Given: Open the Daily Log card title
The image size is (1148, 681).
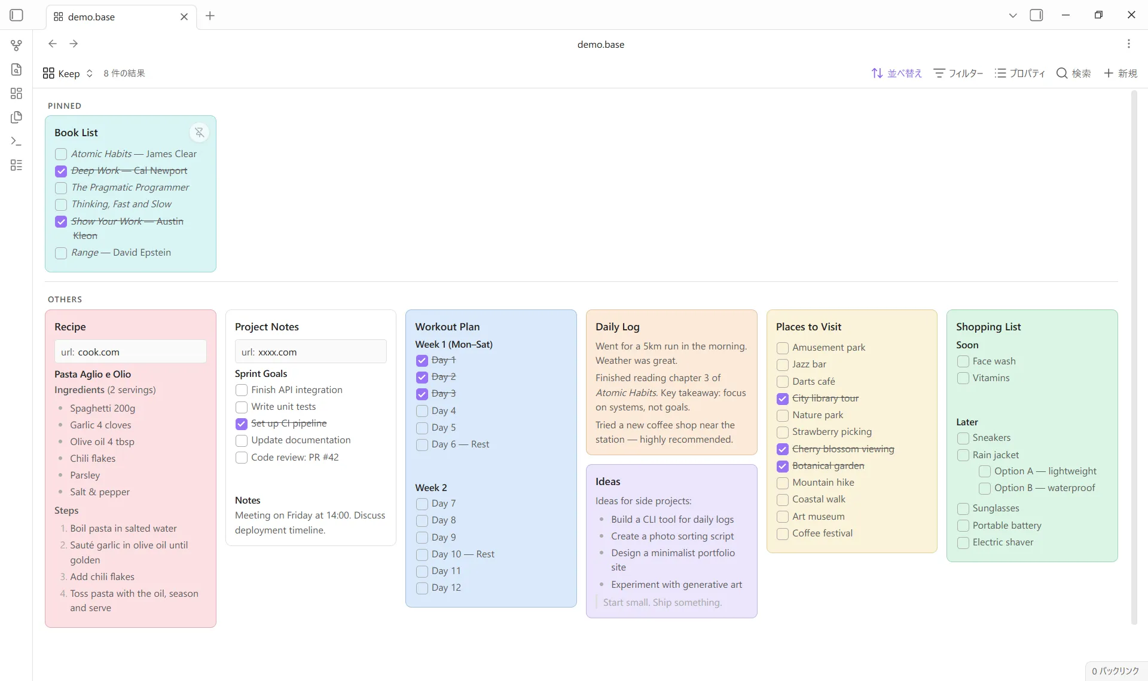Looking at the screenshot, I should point(618,327).
